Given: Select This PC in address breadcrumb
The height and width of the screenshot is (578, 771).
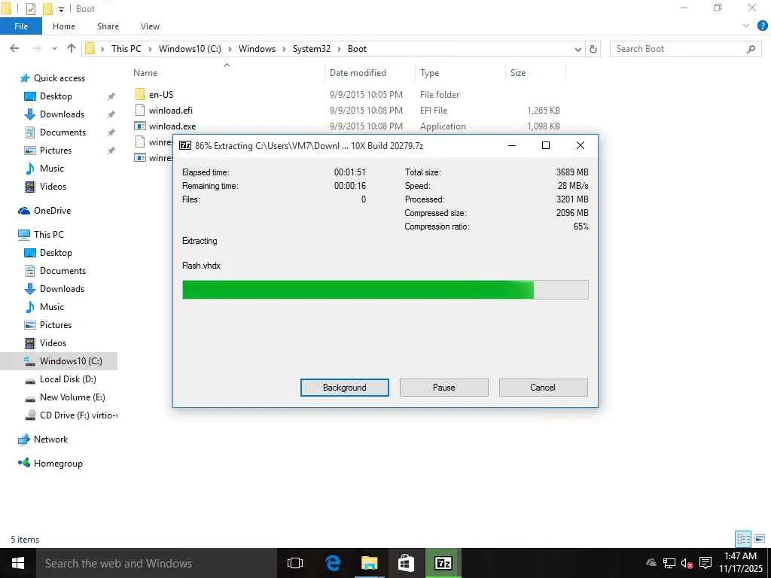Looking at the screenshot, I should coord(126,49).
